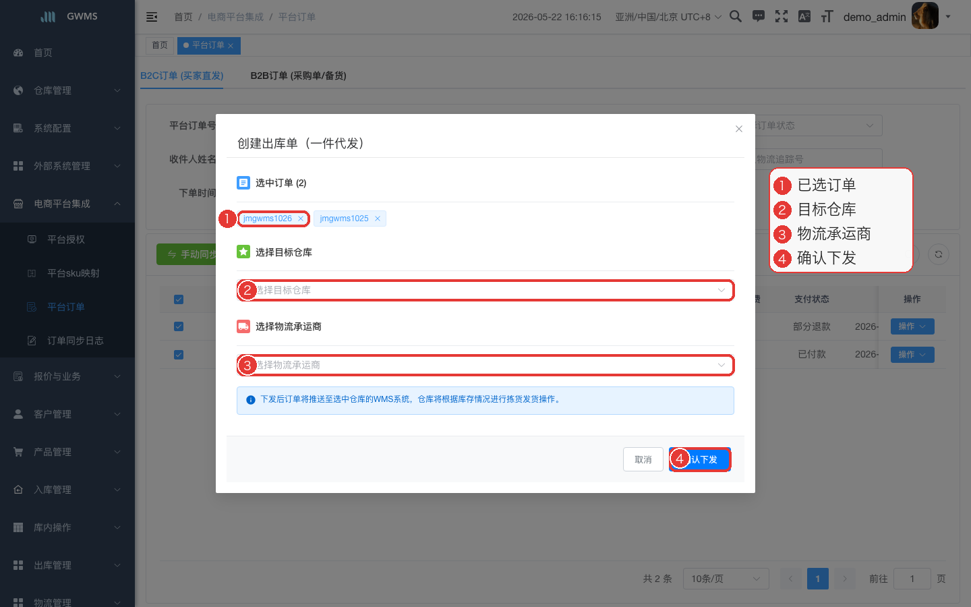Click the 入库管理 sidebar icon
Screen dimensions: 971x607
click(18, 490)
